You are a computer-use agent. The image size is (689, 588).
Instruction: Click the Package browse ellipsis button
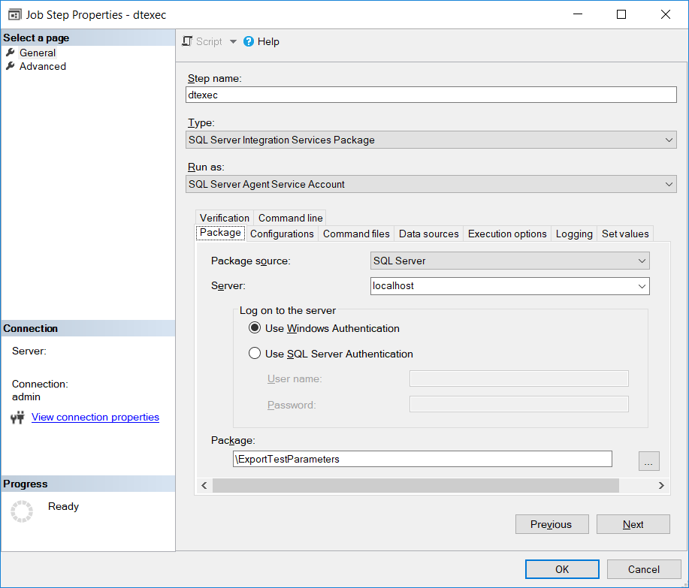coord(648,461)
